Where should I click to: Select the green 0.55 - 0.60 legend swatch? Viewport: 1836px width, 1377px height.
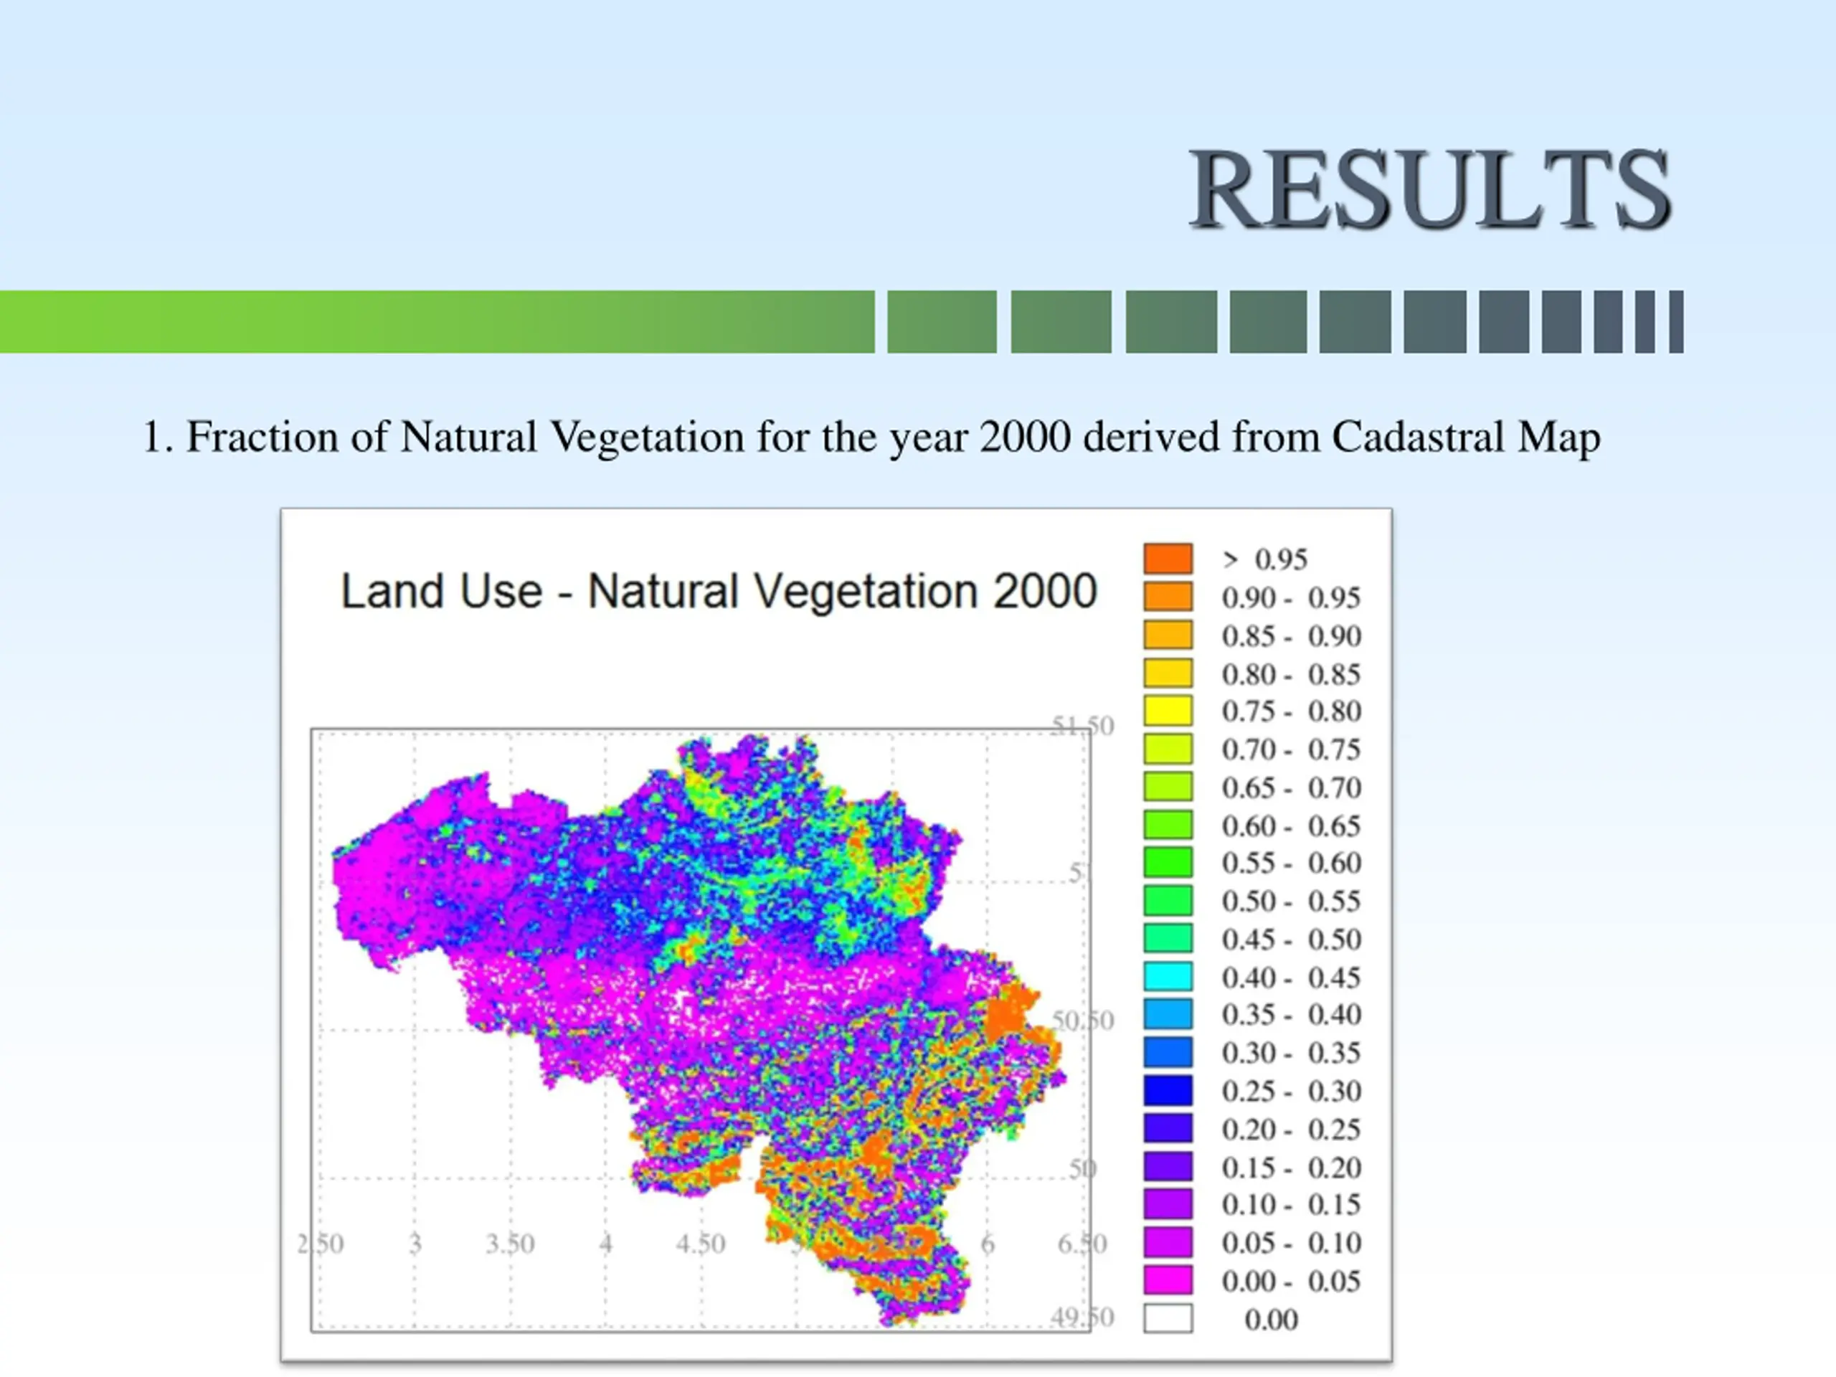[1168, 862]
